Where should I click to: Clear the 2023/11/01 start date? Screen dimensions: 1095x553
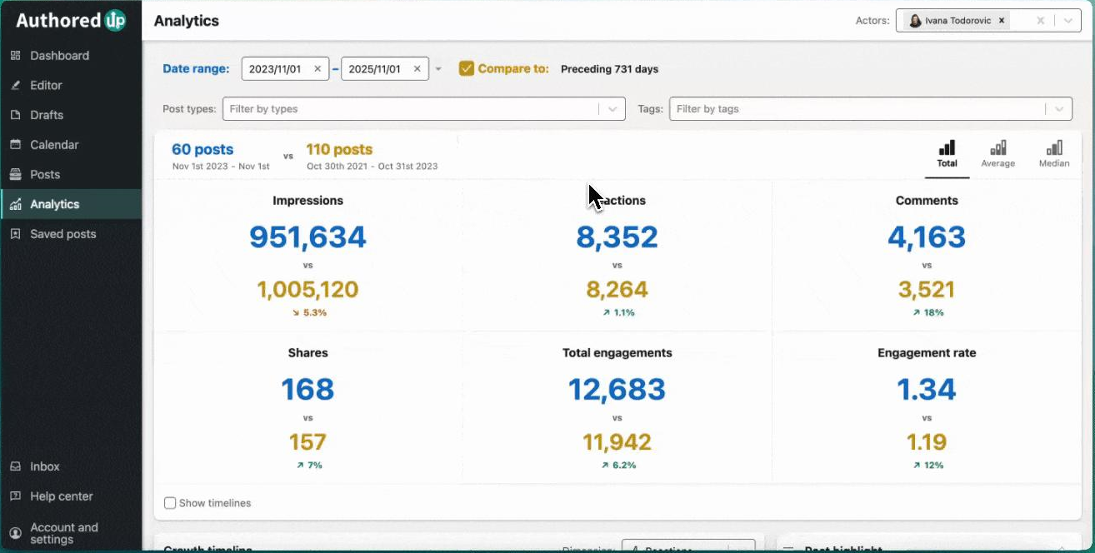(x=317, y=69)
